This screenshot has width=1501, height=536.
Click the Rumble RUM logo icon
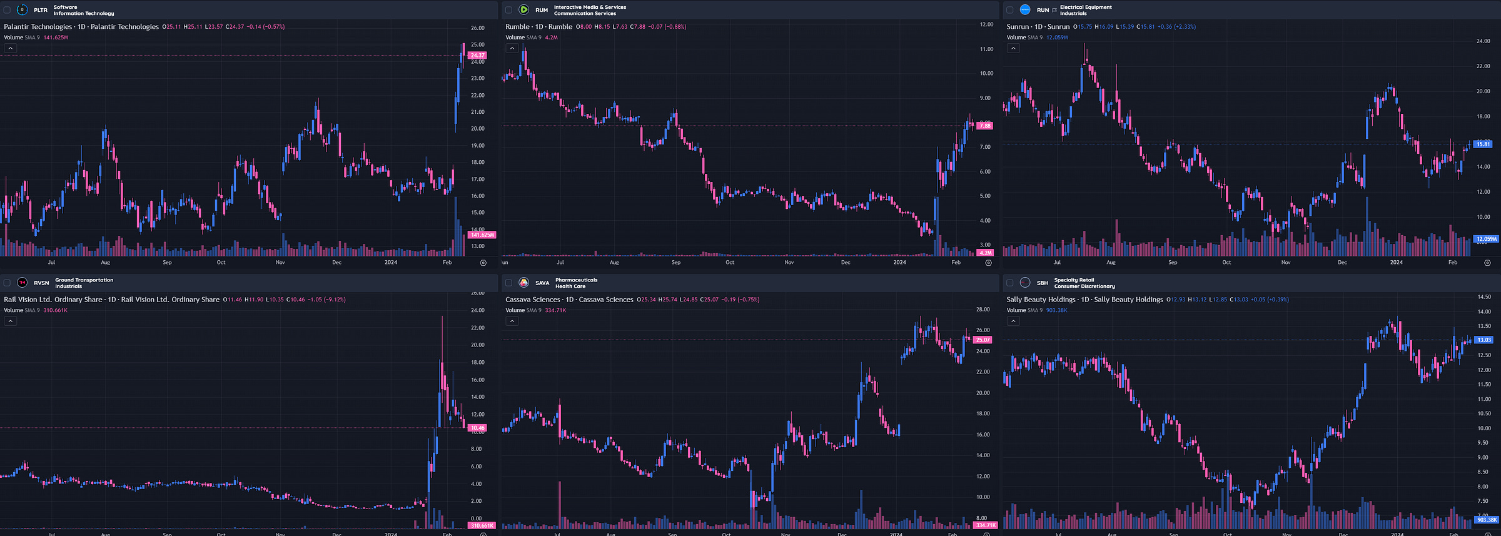[524, 10]
